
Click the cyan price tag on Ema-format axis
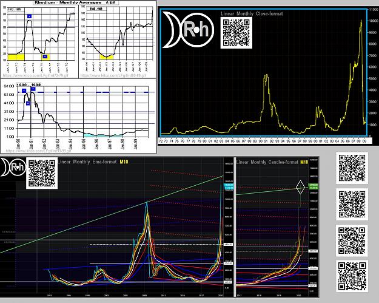click(229, 186)
